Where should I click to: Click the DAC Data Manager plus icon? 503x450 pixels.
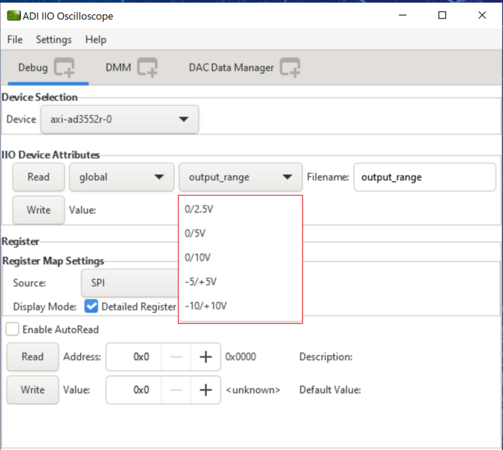[290, 68]
